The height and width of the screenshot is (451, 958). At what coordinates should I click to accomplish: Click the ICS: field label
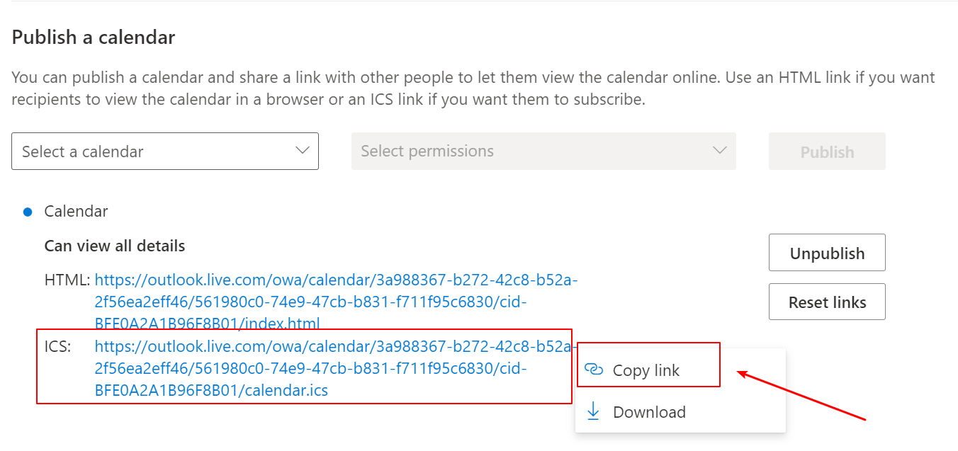tap(57, 347)
